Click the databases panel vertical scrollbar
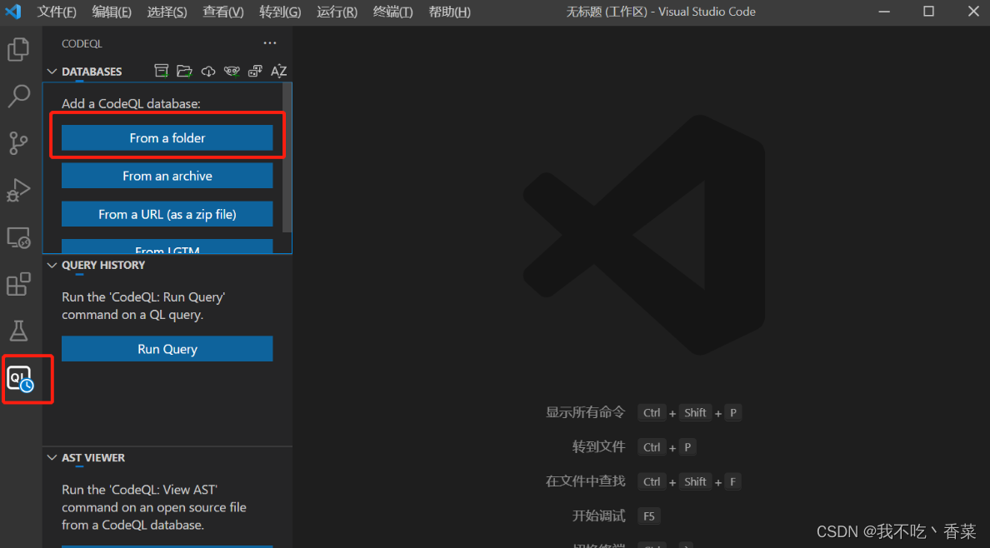 pyautogui.click(x=287, y=157)
